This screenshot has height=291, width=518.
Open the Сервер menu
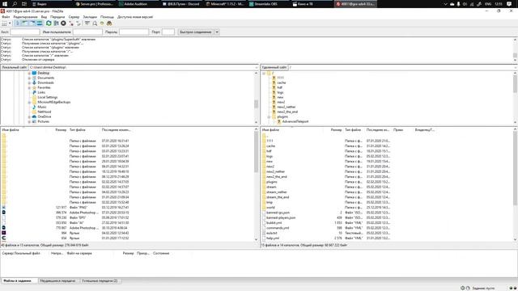(x=74, y=17)
